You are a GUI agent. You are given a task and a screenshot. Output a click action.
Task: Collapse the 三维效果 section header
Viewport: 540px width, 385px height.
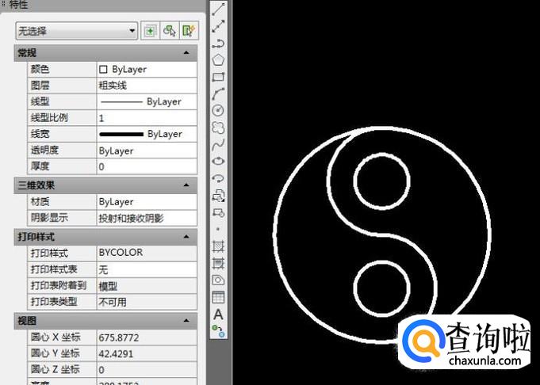[186, 185]
